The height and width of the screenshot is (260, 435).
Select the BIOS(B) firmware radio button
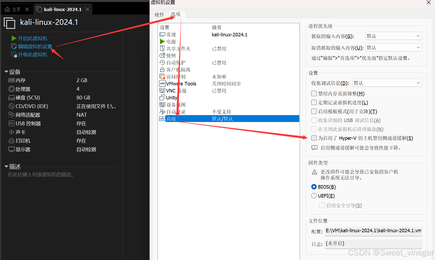(314, 187)
